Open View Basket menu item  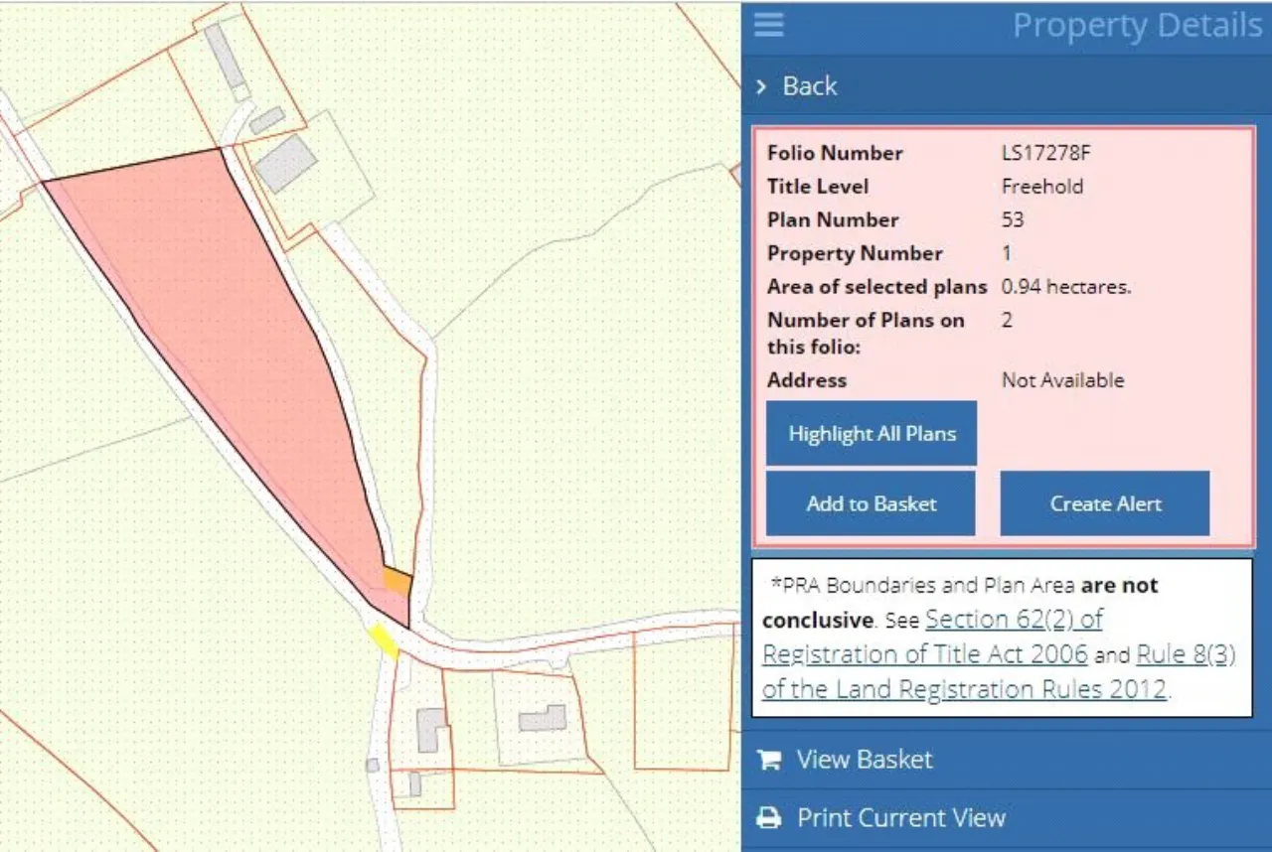(x=864, y=760)
